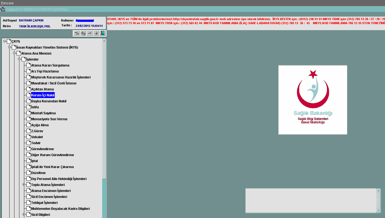The image size is (385, 218).
Task: Open Görevlendirme entry
Action: pos(43,149)
